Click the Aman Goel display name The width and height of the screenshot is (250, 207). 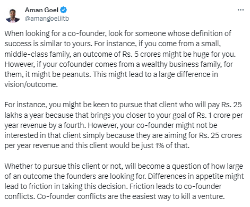[41, 10]
